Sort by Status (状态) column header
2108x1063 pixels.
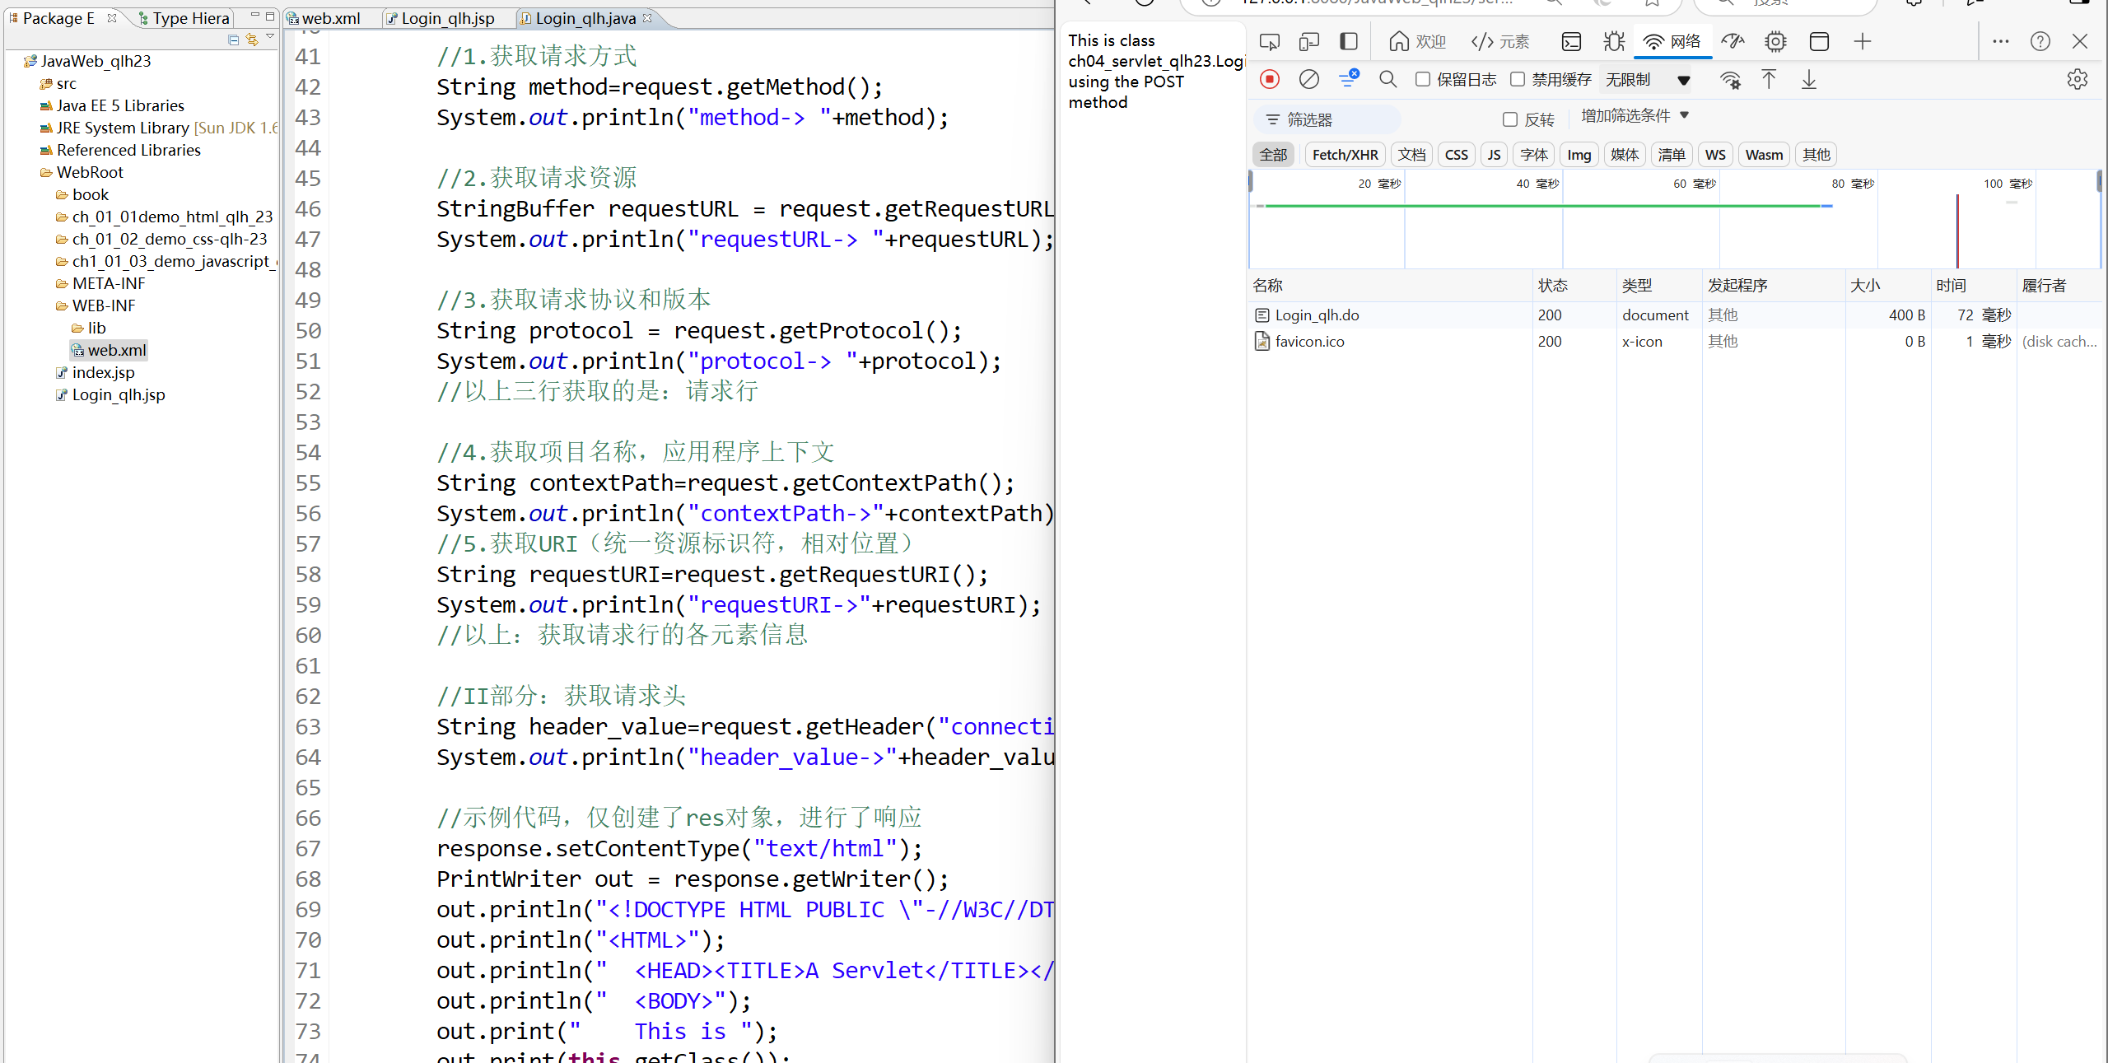pyautogui.click(x=1574, y=286)
